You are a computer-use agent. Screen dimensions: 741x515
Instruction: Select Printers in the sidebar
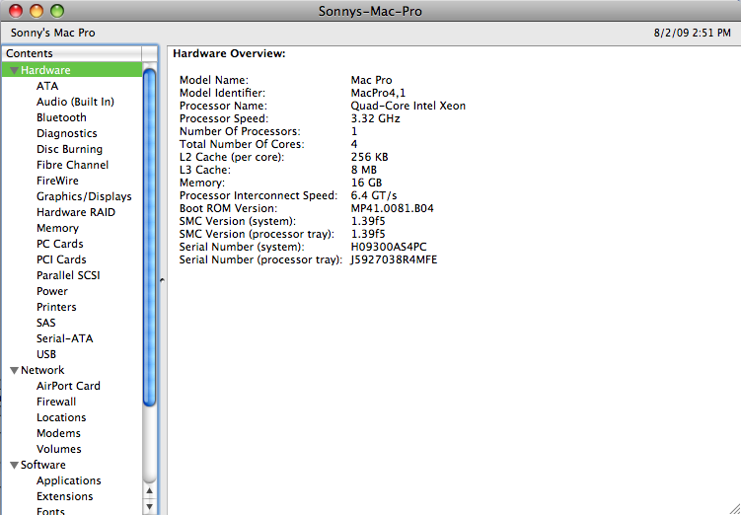[x=56, y=307]
